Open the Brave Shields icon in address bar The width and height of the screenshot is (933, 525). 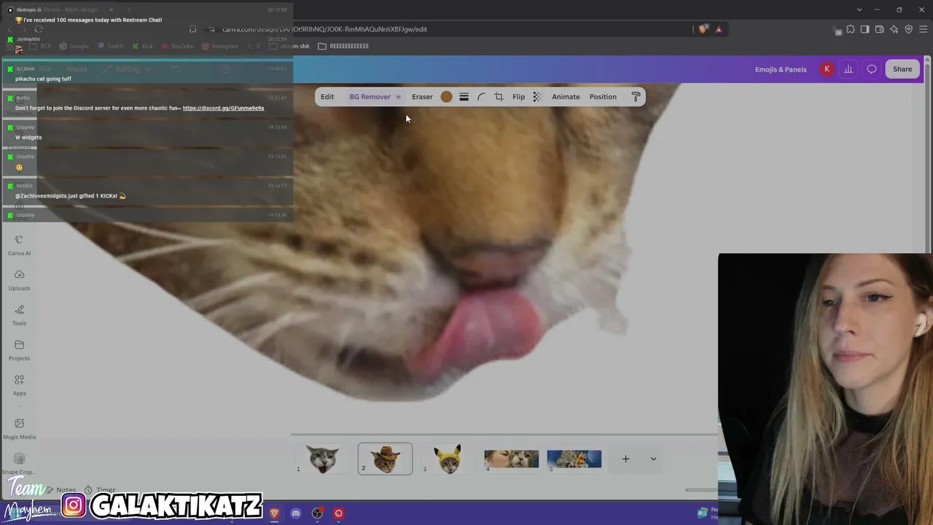(703, 29)
